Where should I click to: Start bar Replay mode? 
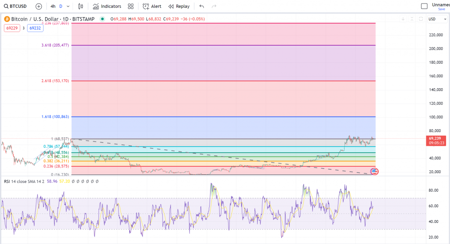[179, 6]
